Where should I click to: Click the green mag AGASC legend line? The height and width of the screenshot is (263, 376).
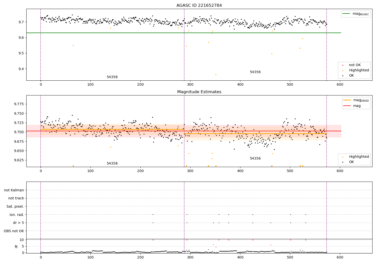tap(346, 14)
